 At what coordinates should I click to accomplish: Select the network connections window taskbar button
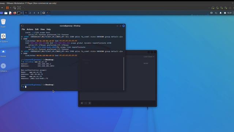(44, 13)
